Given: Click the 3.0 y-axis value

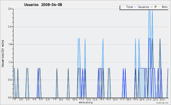Looking at the screenshot, I should point(10,9).
